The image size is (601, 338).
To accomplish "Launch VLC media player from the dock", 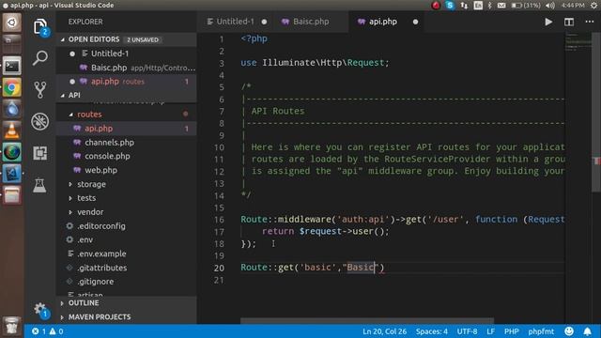I will click(12, 131).
